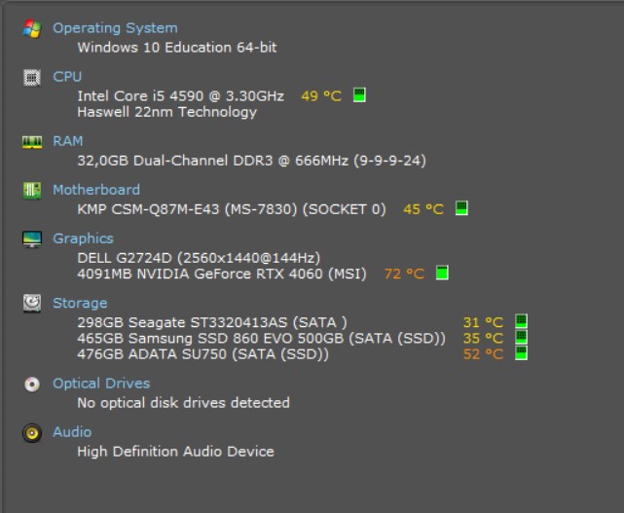
Task: Open the Motherboard section heading
Action: (96, 190)
